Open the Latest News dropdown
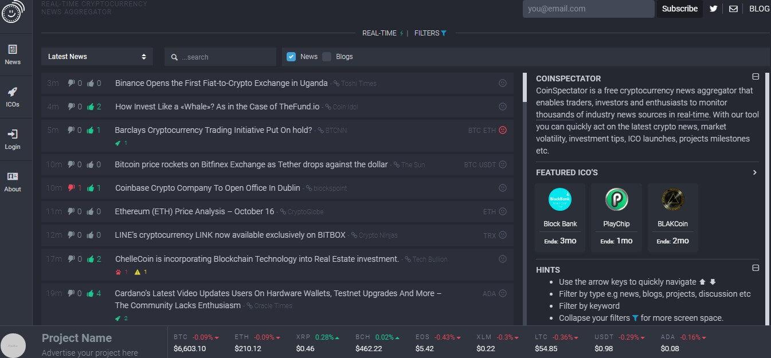 tap(97, 57)
